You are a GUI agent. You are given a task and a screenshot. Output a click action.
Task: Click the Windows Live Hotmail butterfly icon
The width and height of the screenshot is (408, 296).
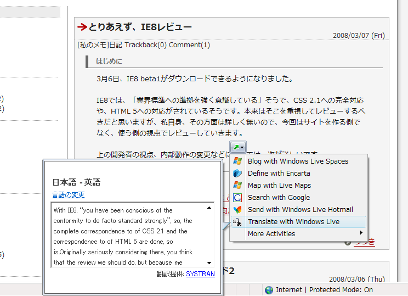pos(237,209)
